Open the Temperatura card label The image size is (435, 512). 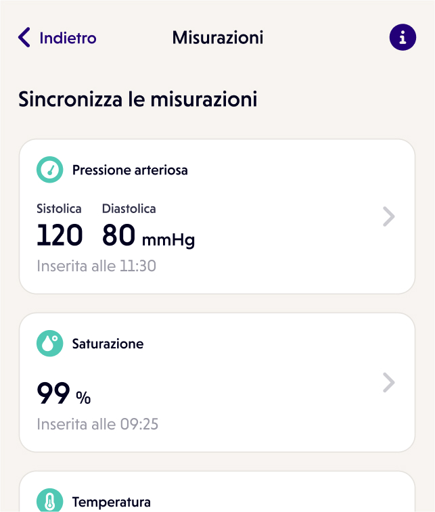tap(111, 502)
